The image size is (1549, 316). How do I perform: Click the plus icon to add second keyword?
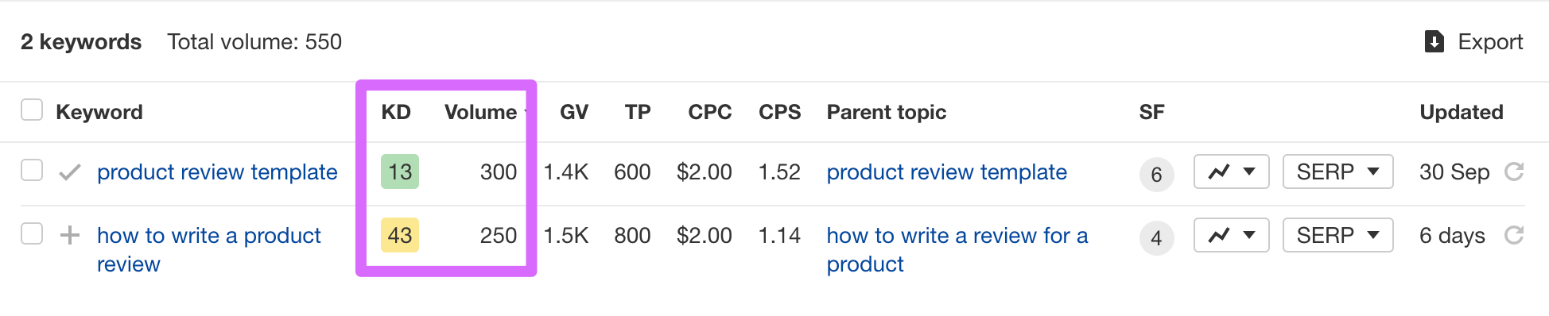(x=70, y=235)
